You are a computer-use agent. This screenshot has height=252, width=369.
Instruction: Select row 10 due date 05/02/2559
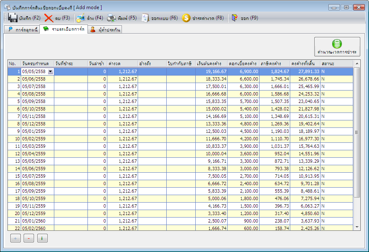(x=38, y=139)
